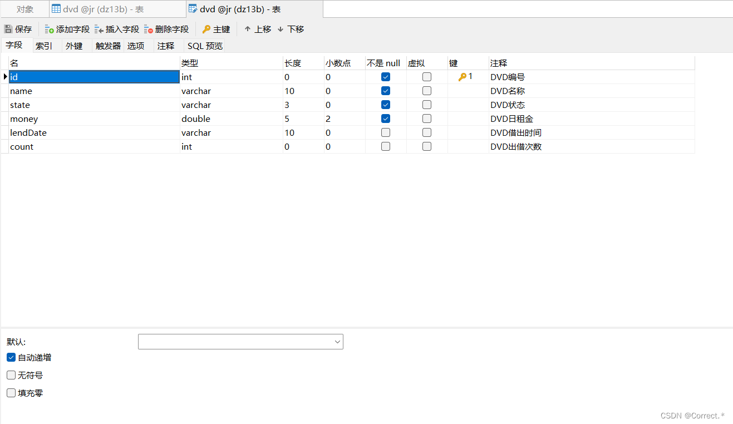This screenshot has height=424, width=733.
Task: Click comment cell 'DVD日租金'
Action: pyautogui.click(x=592, y=119)
